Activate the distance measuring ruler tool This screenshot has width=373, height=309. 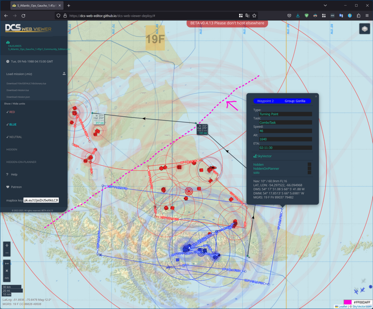7,264
